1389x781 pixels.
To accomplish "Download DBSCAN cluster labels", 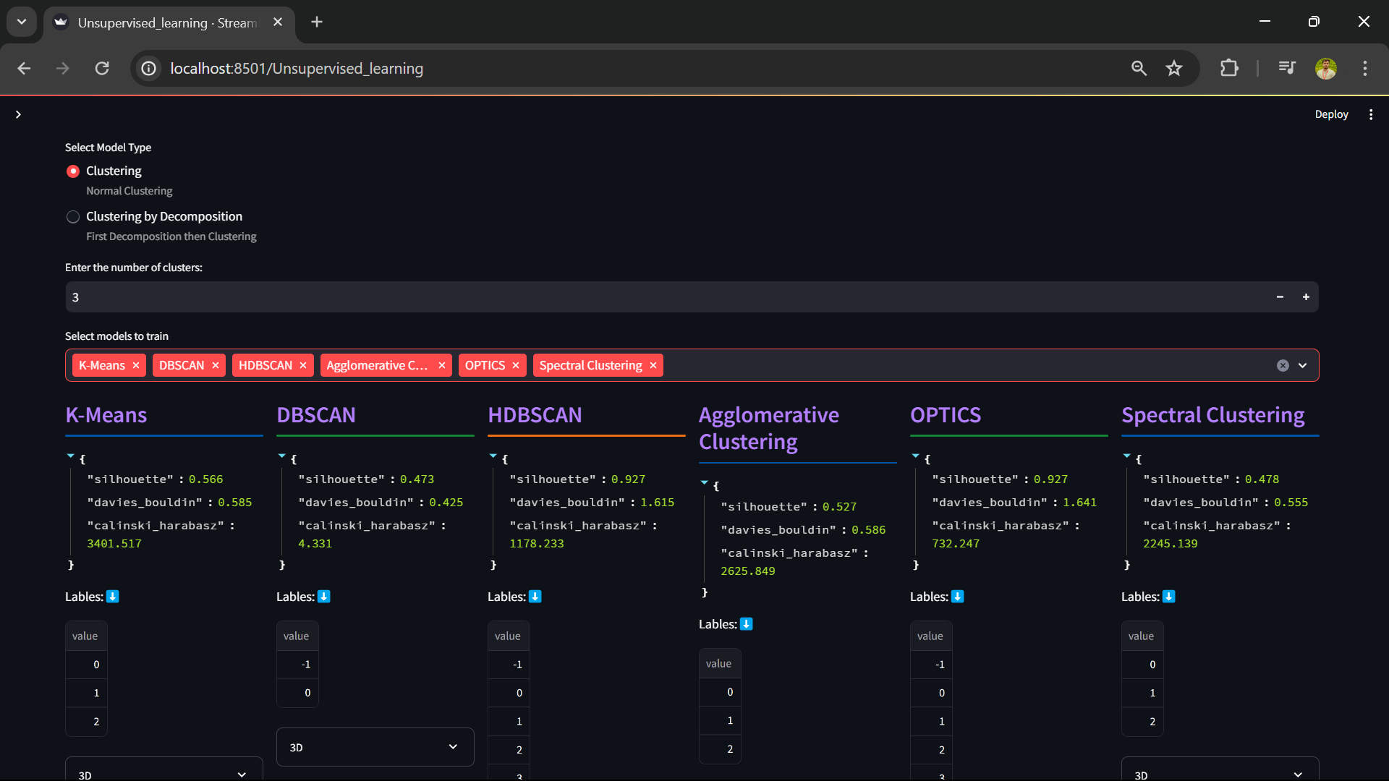I will coord(324,597).
